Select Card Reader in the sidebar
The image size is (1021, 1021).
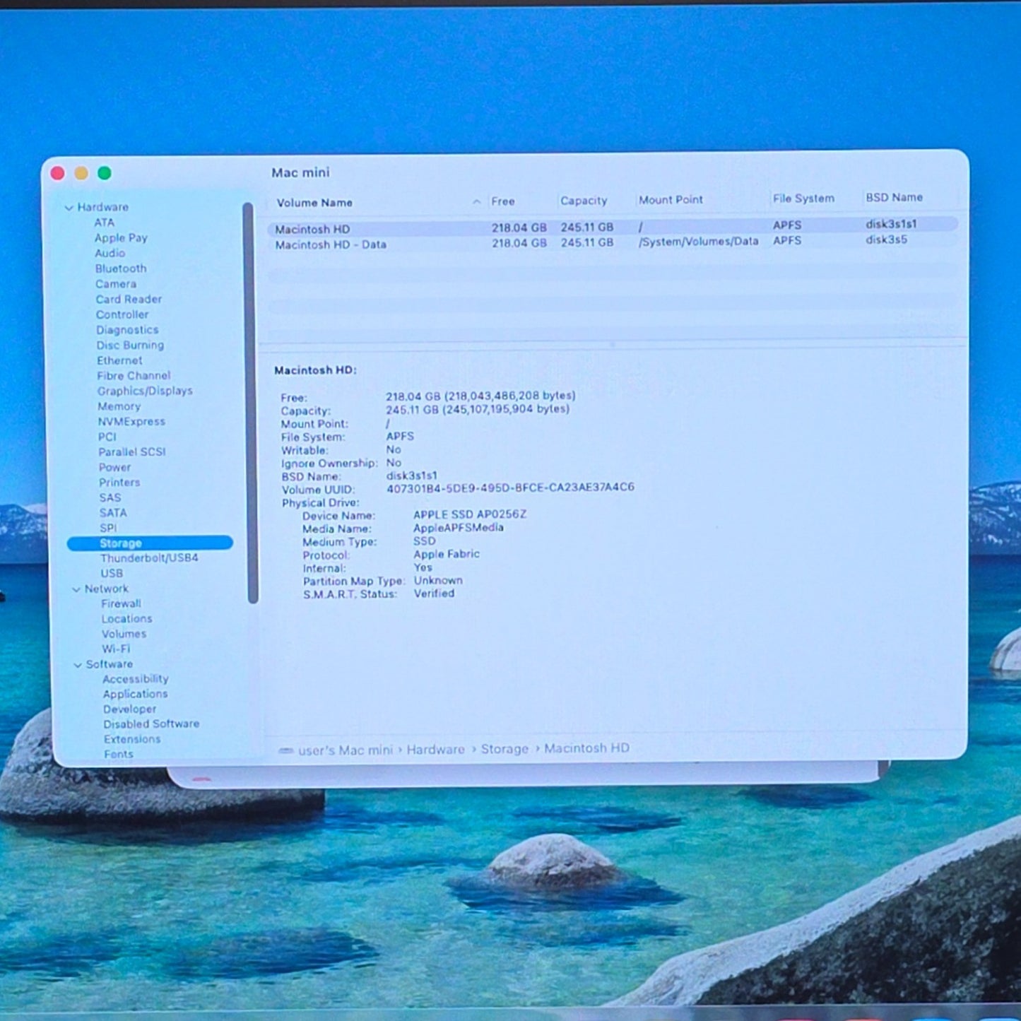click(x=129, y=300)
